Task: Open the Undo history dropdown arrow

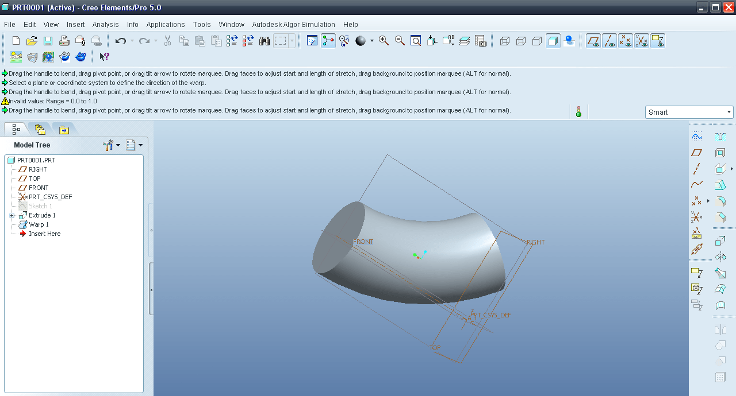Action: [132, 41]
